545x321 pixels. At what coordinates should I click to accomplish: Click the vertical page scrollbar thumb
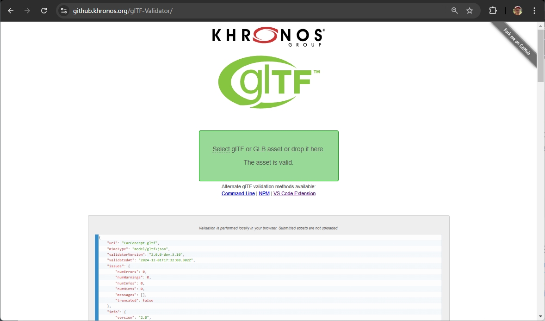[x=540, y=56]
